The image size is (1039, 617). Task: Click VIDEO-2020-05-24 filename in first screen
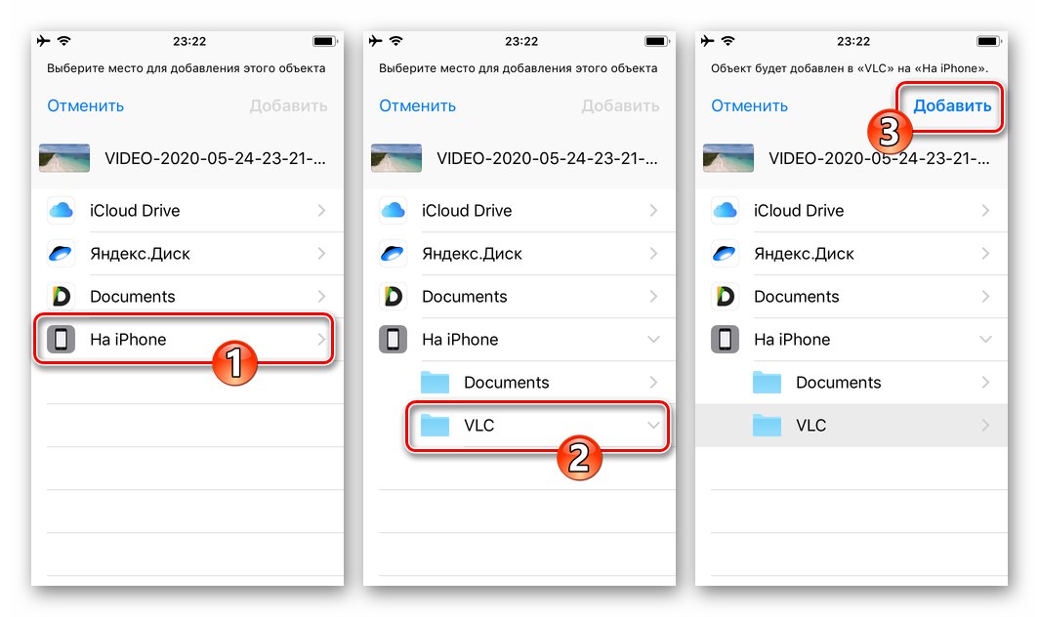pos(216,158)
